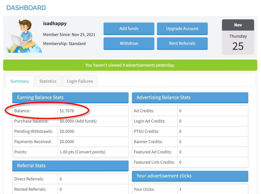Screen dimensions: 261x194
Task: Click the Featured Link Credits label
Action: [154, 162]
